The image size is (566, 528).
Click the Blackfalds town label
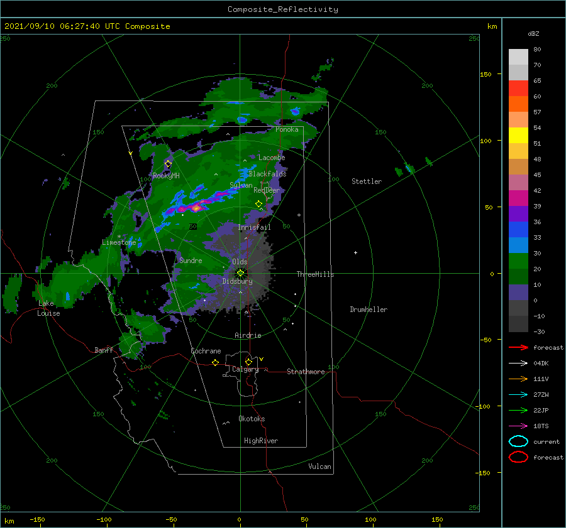point(267,174)
